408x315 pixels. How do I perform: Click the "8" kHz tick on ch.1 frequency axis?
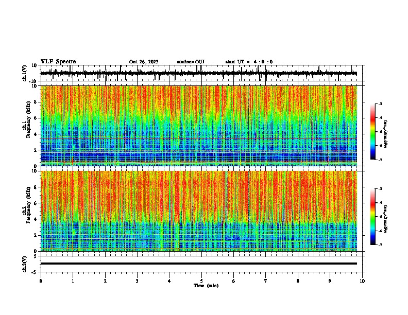(36, 102)
